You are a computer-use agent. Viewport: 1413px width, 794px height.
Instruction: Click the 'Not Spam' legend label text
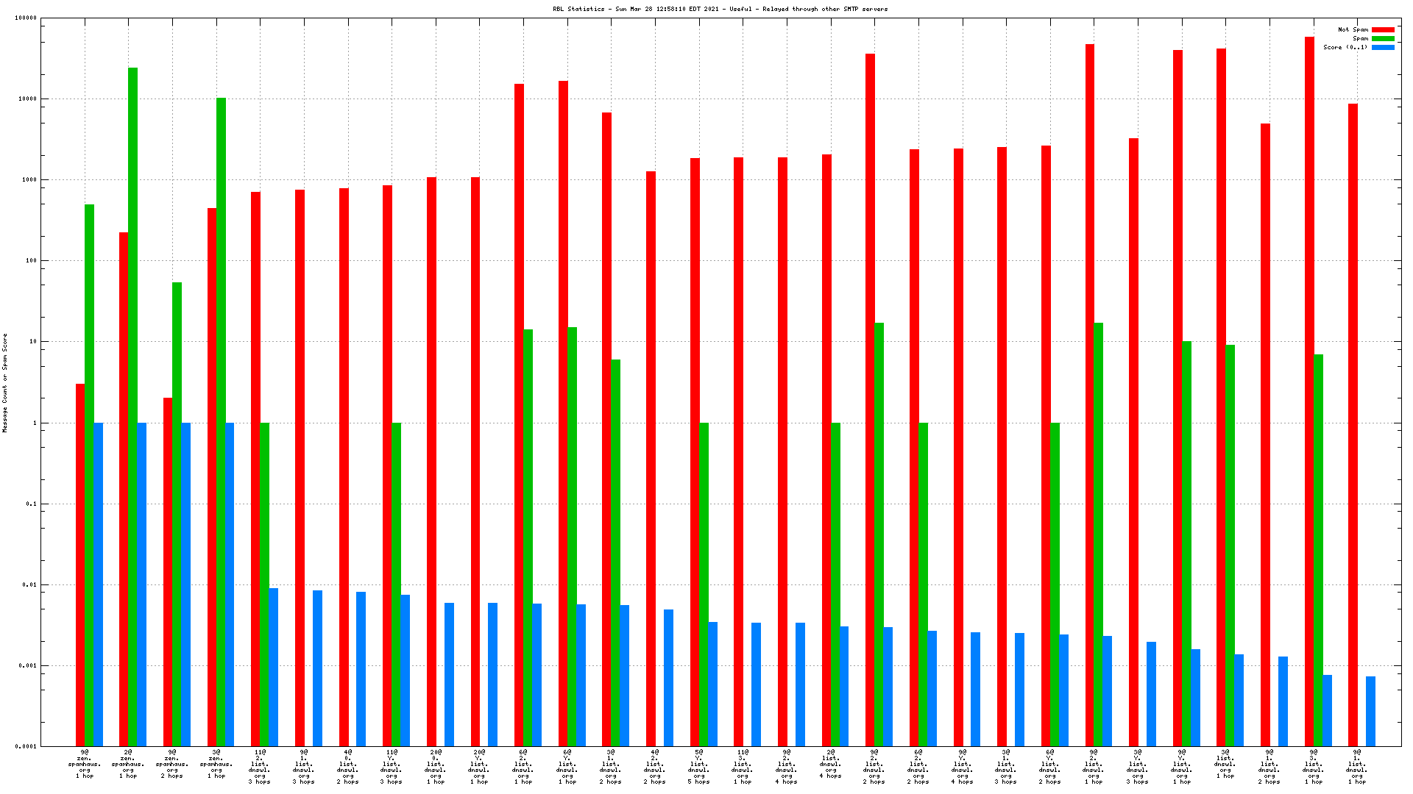coord(1353,30)
